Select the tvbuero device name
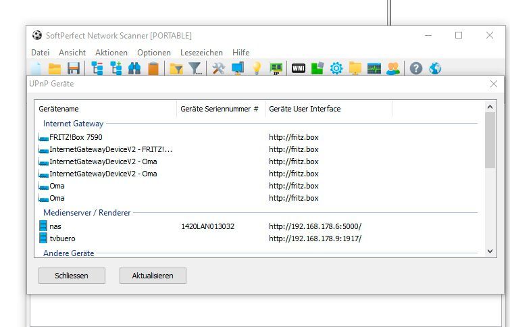Image resolution: width=510 pixels, height=327 pixels. [62, 238]
